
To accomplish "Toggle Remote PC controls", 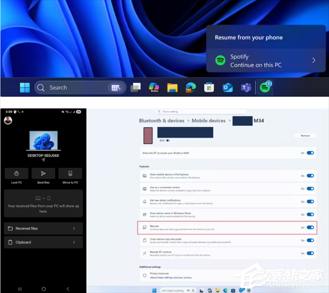I will [x=310, y=254].
